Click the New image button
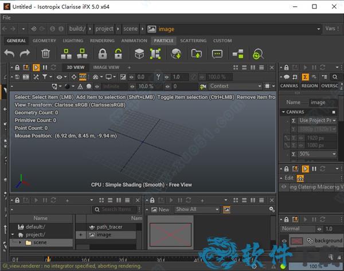This screenshot has height=271, width=344. pyautogui.click(x=161, y=210)
